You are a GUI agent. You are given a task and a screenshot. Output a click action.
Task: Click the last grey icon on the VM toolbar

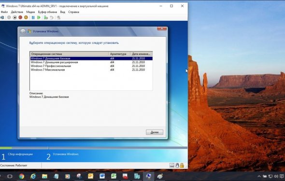(x=58, y=17)
